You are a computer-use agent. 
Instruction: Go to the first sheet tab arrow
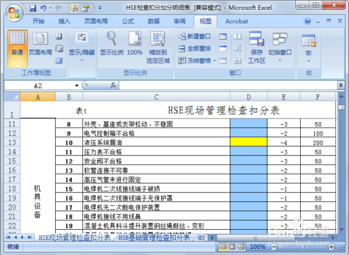pos(8,238)
